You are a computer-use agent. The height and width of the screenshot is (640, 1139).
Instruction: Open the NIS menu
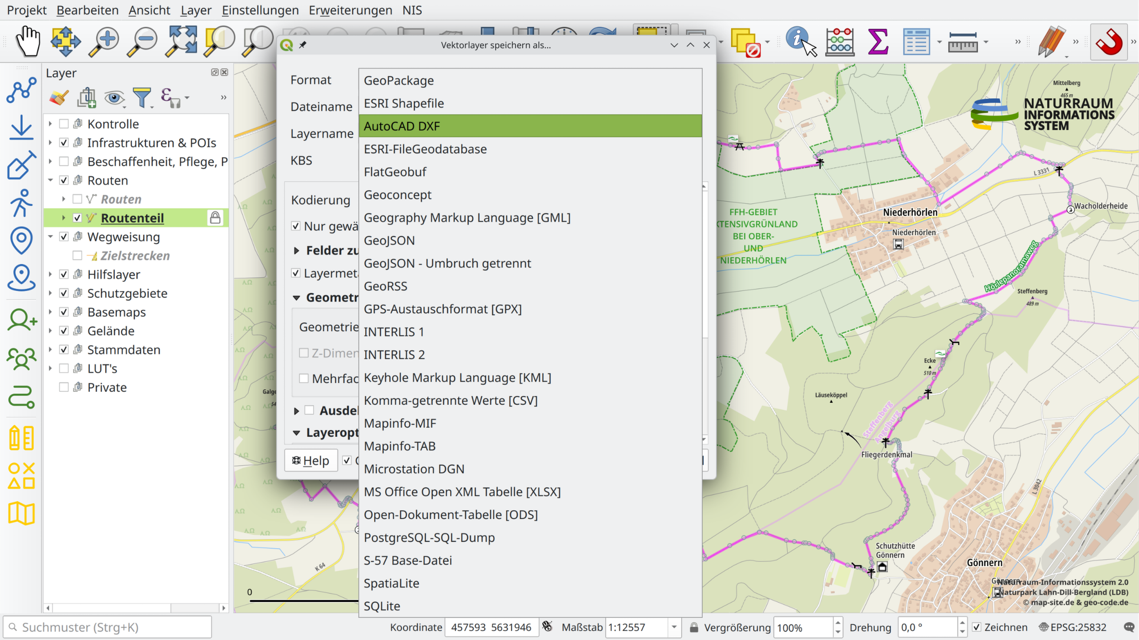[412, 10]
